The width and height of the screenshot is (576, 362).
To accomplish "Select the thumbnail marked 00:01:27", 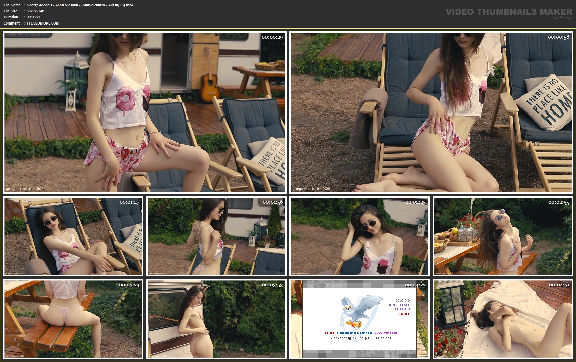I will coord(73,236).
